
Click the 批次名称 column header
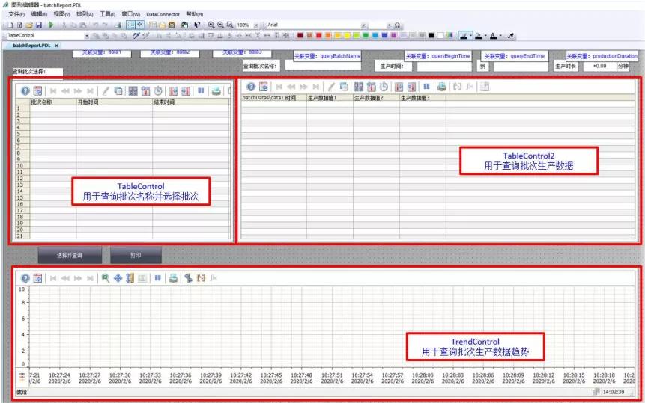coord(53,102)
